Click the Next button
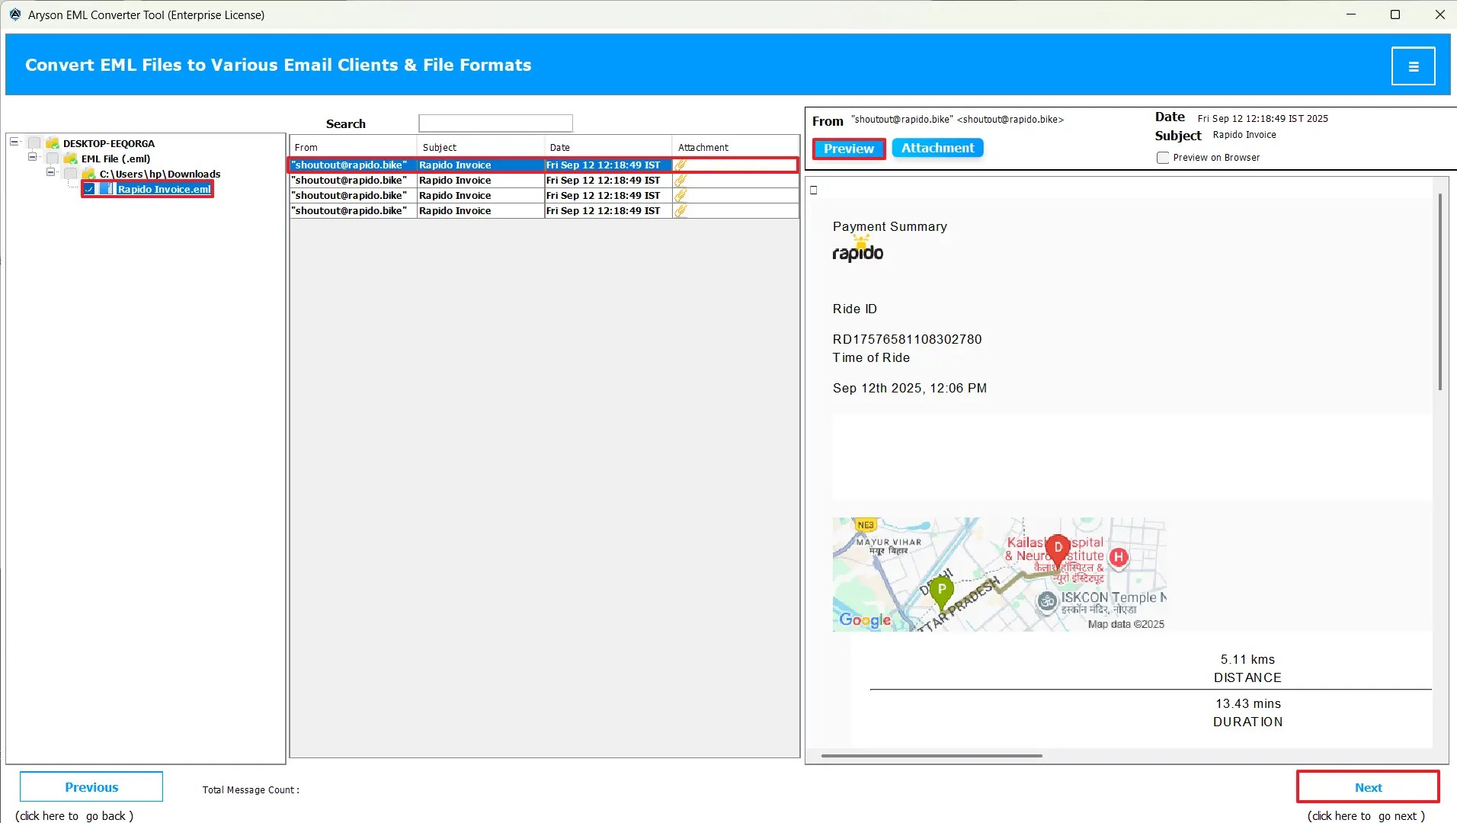This screenshot has height=823, width=1457. point(1368,787)
